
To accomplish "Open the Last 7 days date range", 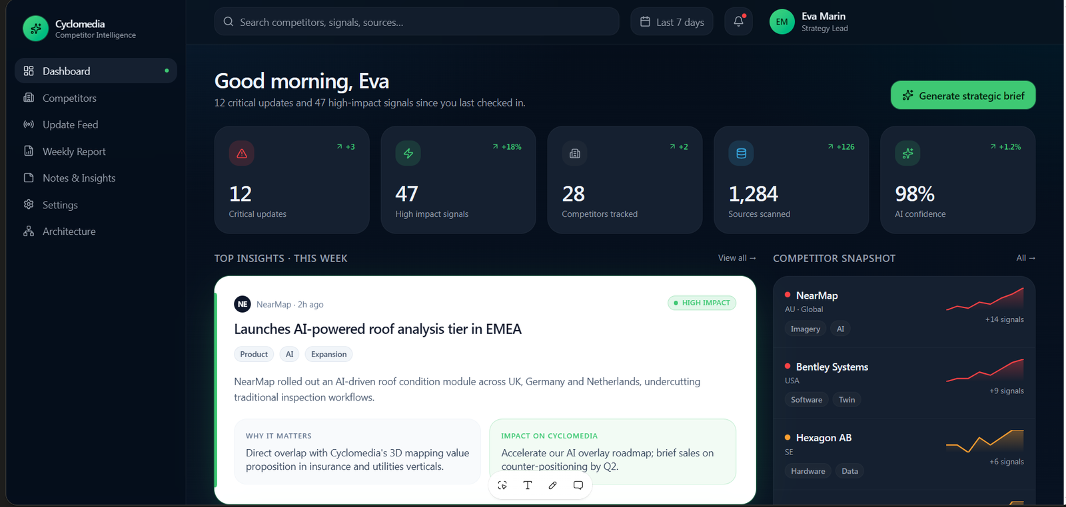I will pos(672,22).
